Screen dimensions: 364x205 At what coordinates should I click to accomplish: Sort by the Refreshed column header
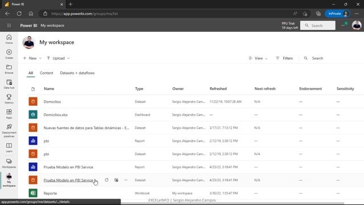click(218, 89)
